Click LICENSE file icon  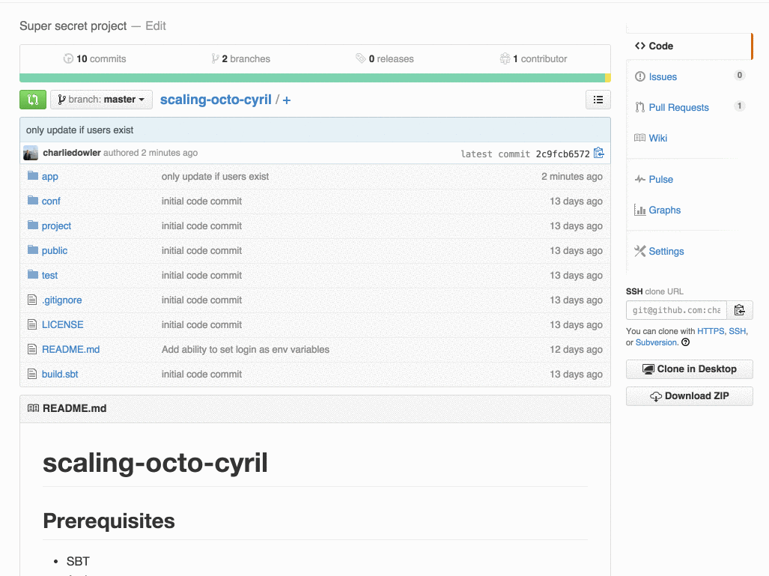pos(32,324)
